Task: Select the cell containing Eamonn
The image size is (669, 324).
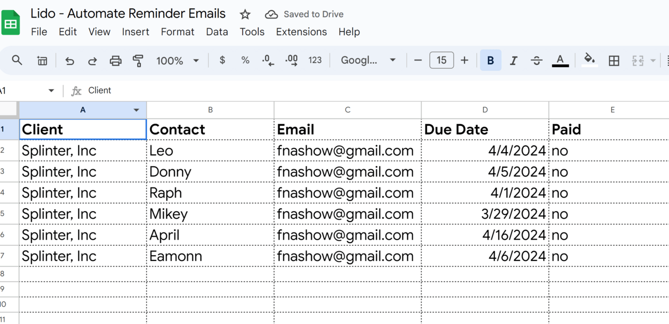Action: pos(210,256)
